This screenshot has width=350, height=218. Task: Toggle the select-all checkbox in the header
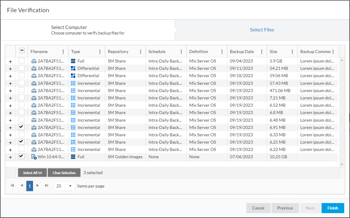pos(21,51)
